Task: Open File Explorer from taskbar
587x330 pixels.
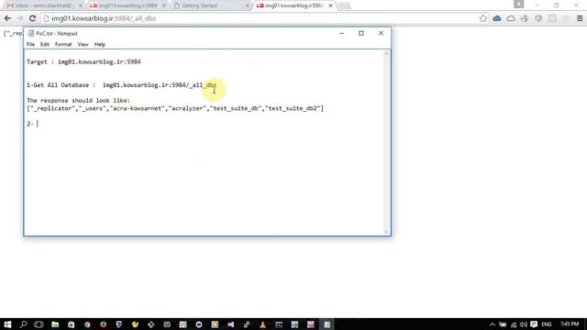Action: point(55,324)
